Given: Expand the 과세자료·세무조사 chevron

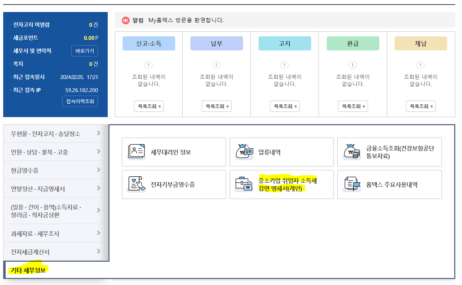Looking at the screenshot, I should click(x=99, y=233).
